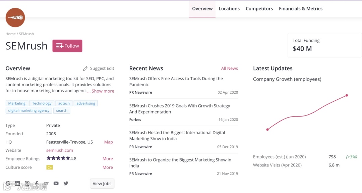Image resolution: width=362 pixels, height=193 pixels.
Task: Click the Recent News heading
Action: 146,68
